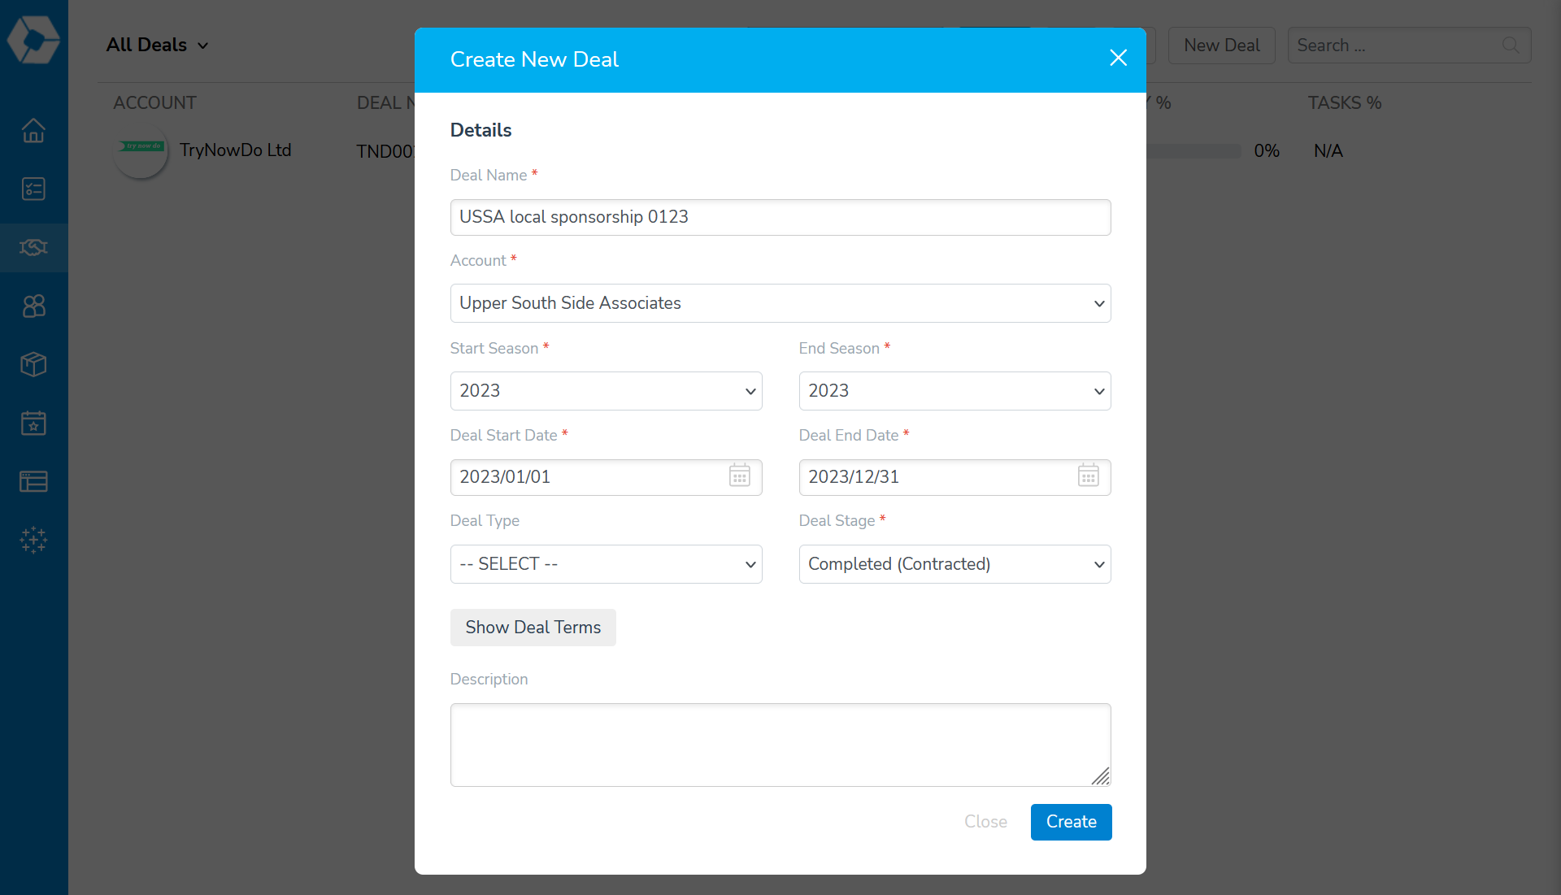Click the Create button
This screenshot has width=1561, height=895.
(1072, 822)
